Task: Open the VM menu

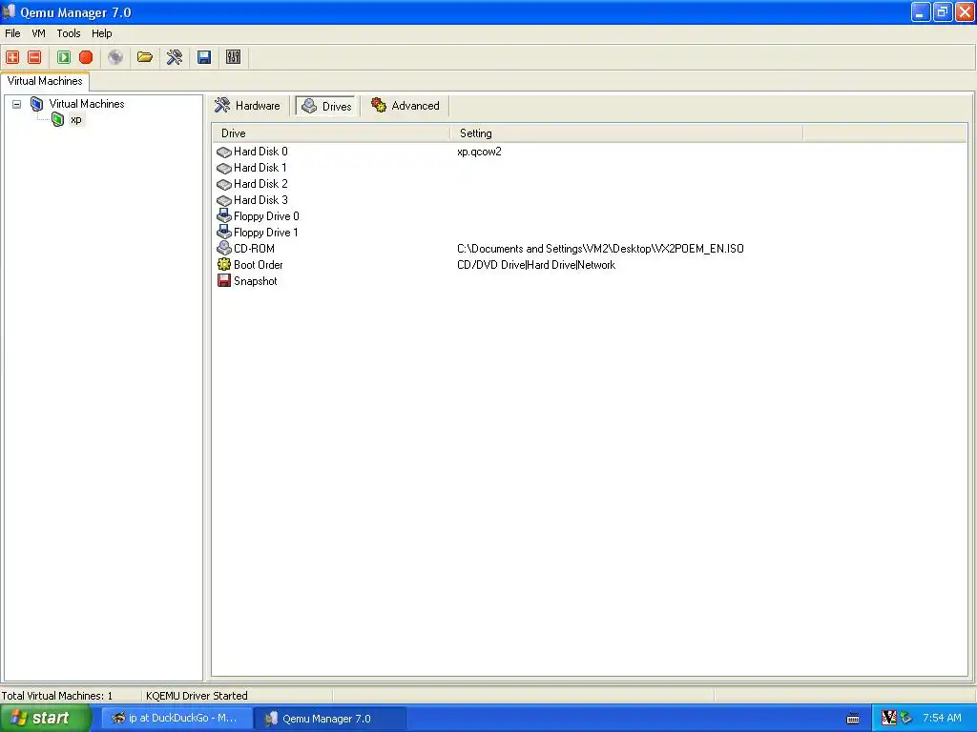Action: pos(38,33)
